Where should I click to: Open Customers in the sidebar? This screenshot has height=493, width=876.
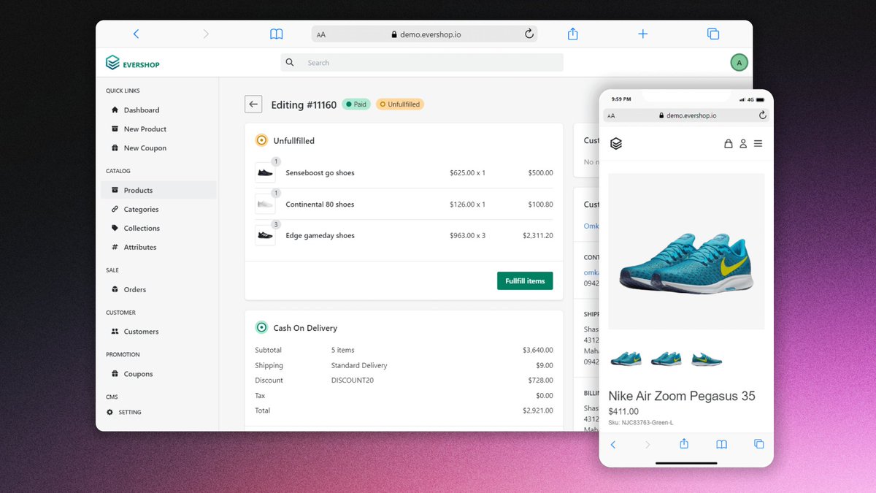pyautogui.click(x=141, y=332)
